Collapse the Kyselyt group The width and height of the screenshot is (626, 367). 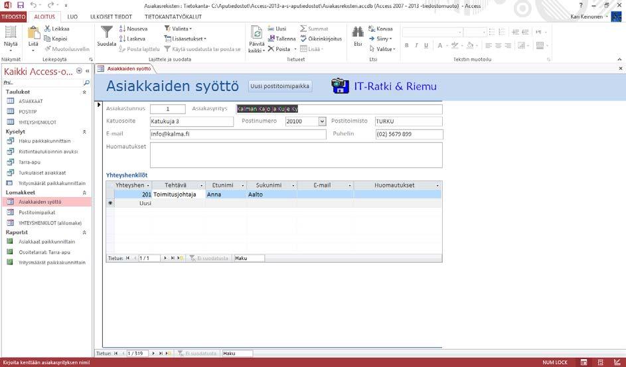pos(84,131)
